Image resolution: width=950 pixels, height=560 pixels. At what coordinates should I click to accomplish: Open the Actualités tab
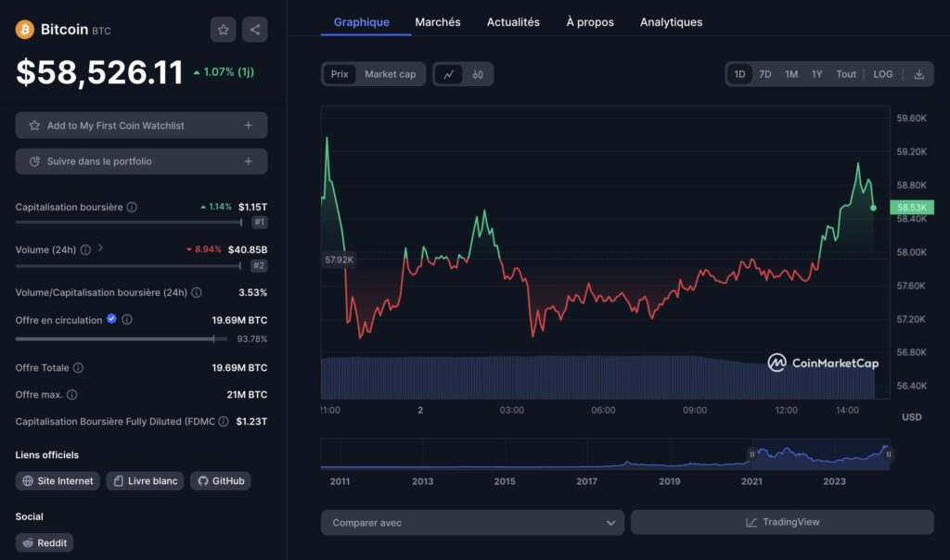(512, 21)
